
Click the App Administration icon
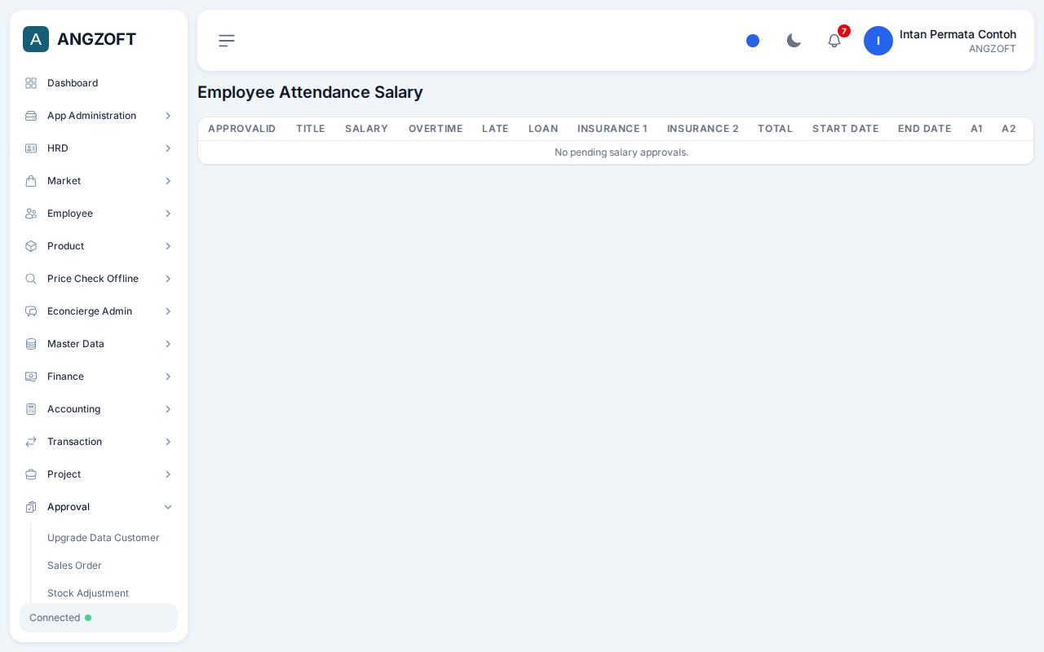point(31,116)
